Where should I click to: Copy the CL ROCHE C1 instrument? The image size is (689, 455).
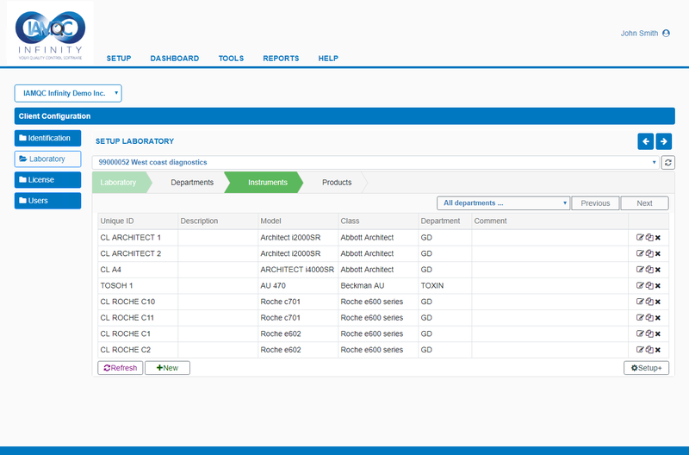coord(649,333)
